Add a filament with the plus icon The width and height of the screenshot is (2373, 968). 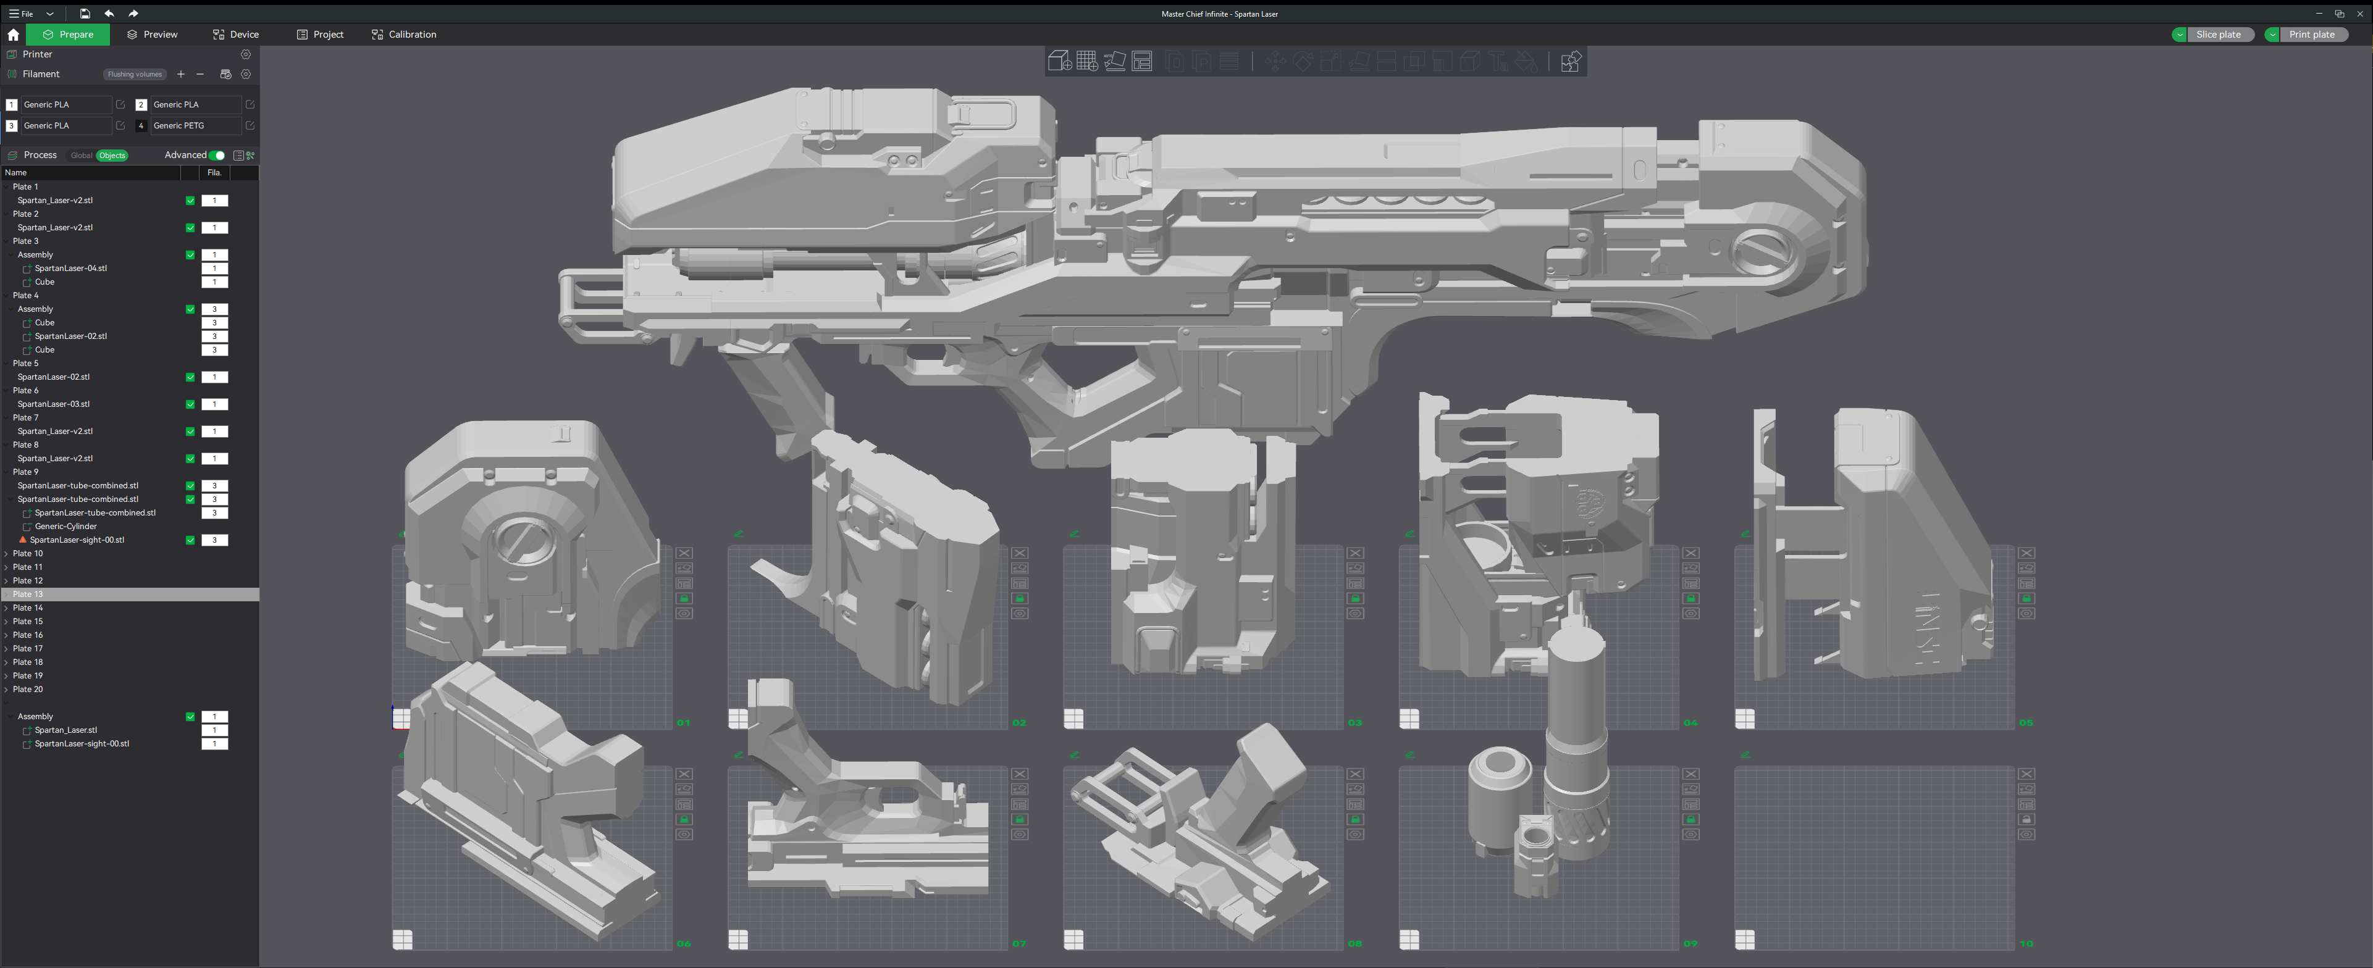pyautogui.click(x=180, y=75)
